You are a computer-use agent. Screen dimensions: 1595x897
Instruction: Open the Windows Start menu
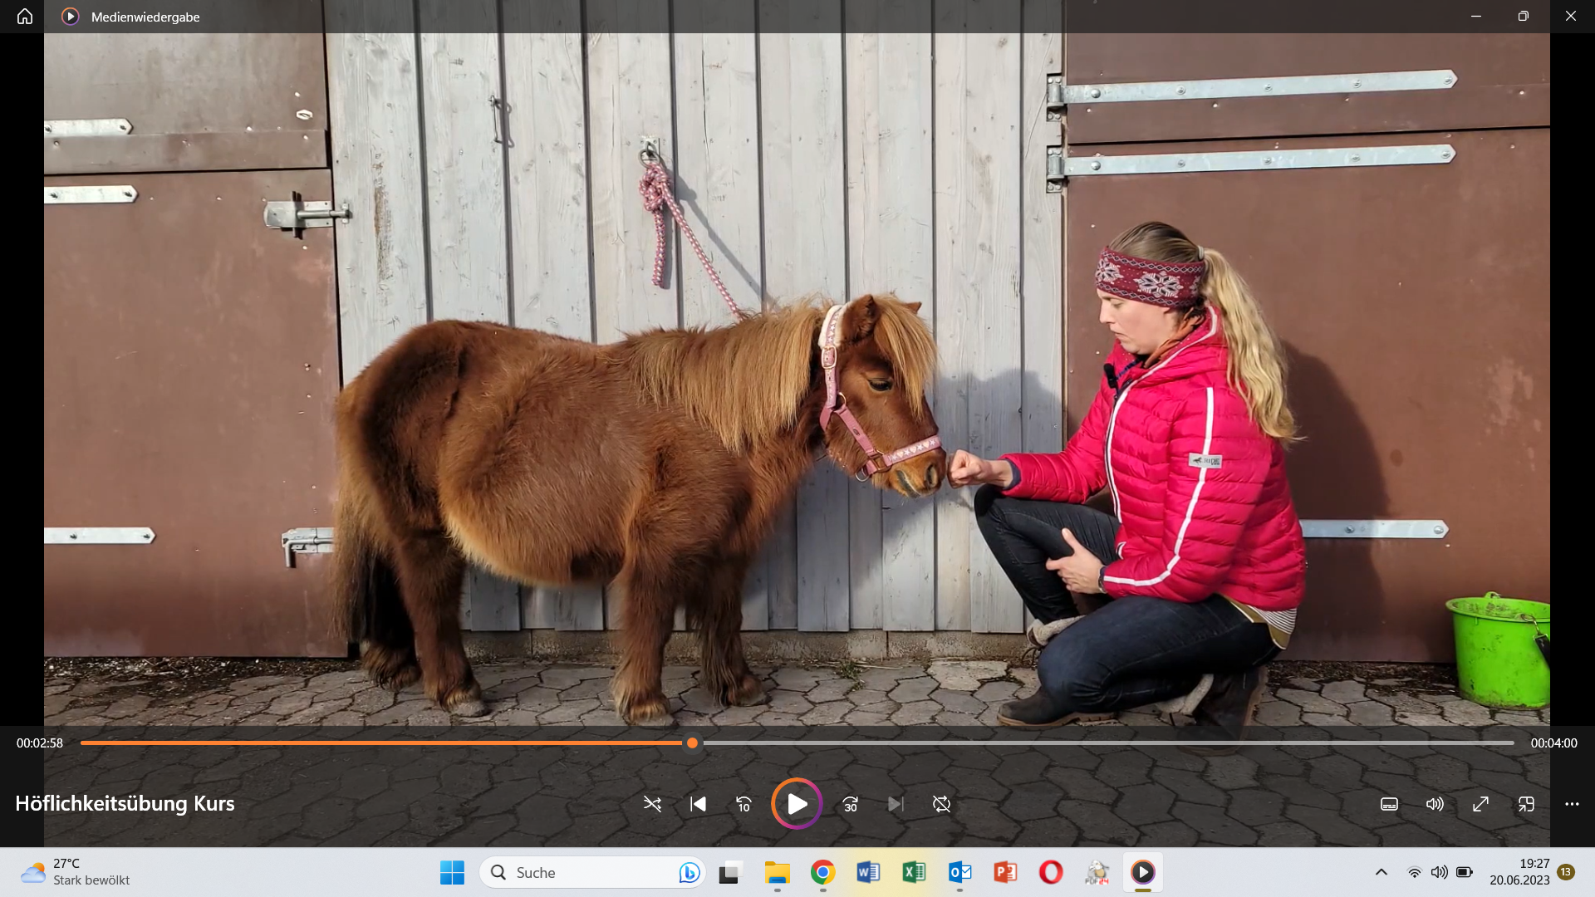pyautogui.click(x=452, y=872)
